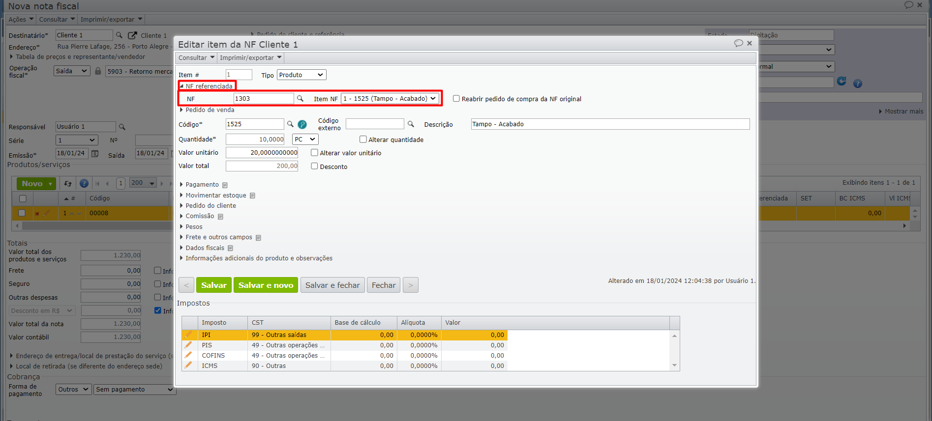
Task: Open Imprimir/exportar menu in Editar item dialog
Action: tap(251, 58)
